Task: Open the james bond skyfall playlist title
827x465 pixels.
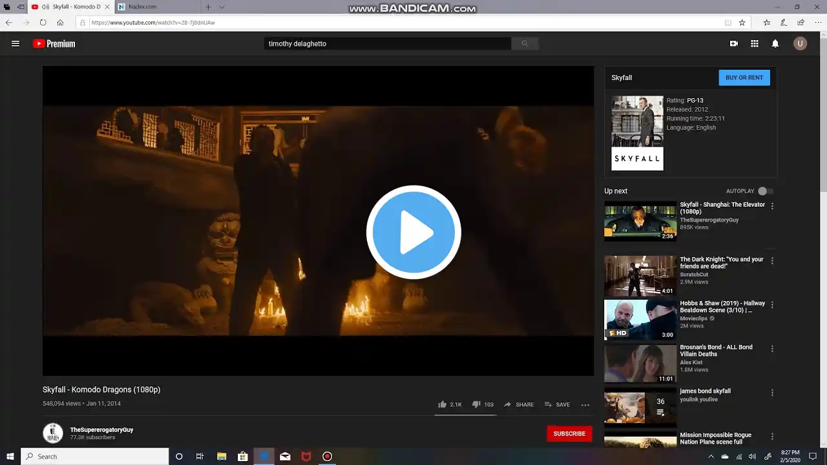Action: click(705, 391)
